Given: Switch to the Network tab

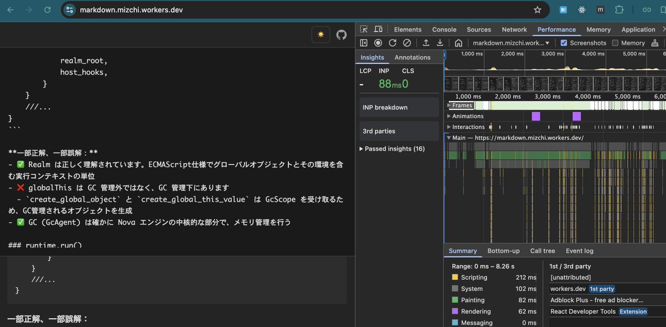Looking at the screenshot, I should click(514, 29).
